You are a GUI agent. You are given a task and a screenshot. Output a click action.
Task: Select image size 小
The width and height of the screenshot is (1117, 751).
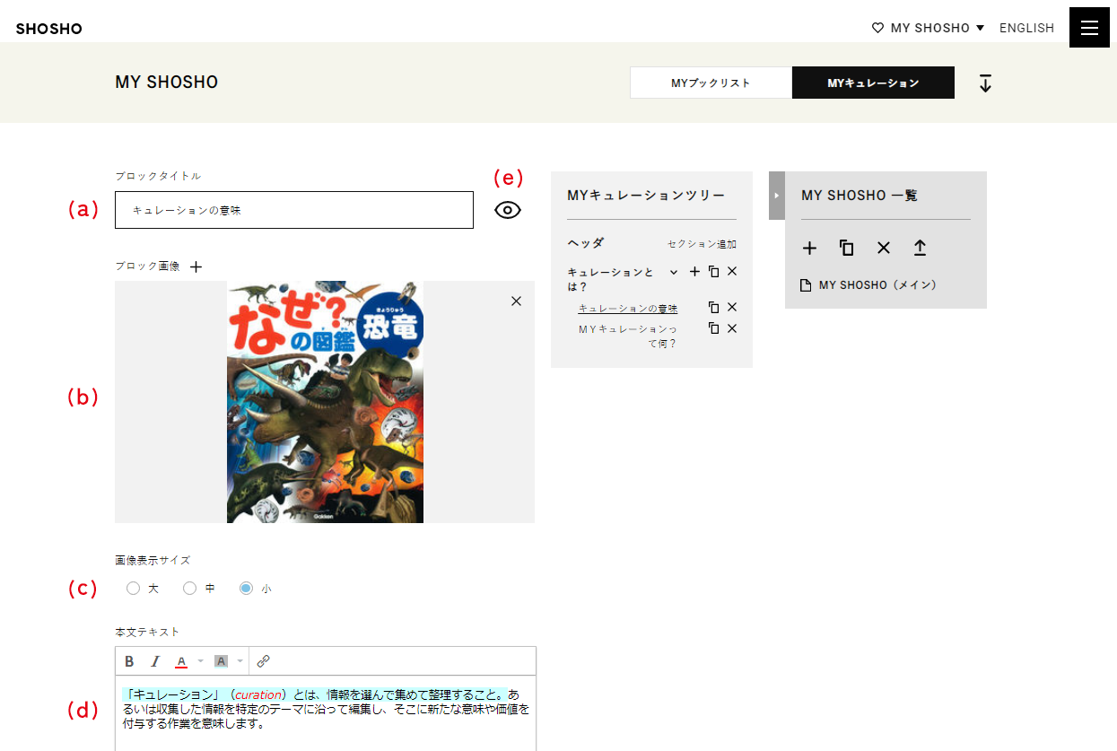tap(246, 589)
